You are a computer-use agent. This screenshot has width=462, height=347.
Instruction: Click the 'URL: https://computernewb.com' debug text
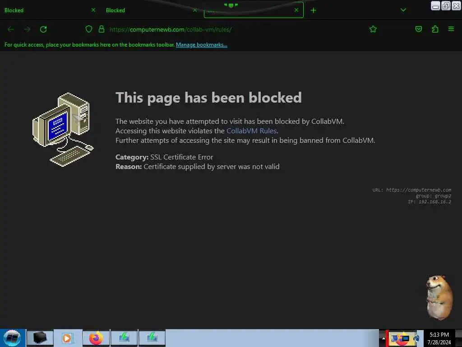click(411, 190)
